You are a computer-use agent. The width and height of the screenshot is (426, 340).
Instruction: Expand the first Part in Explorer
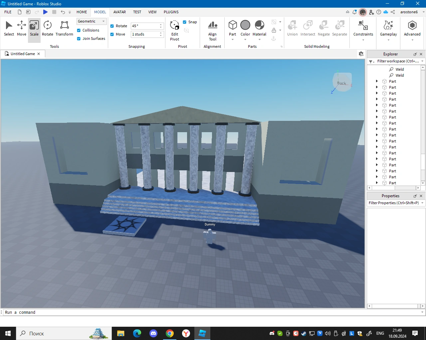pyautogui.click(x=377, y=81)
